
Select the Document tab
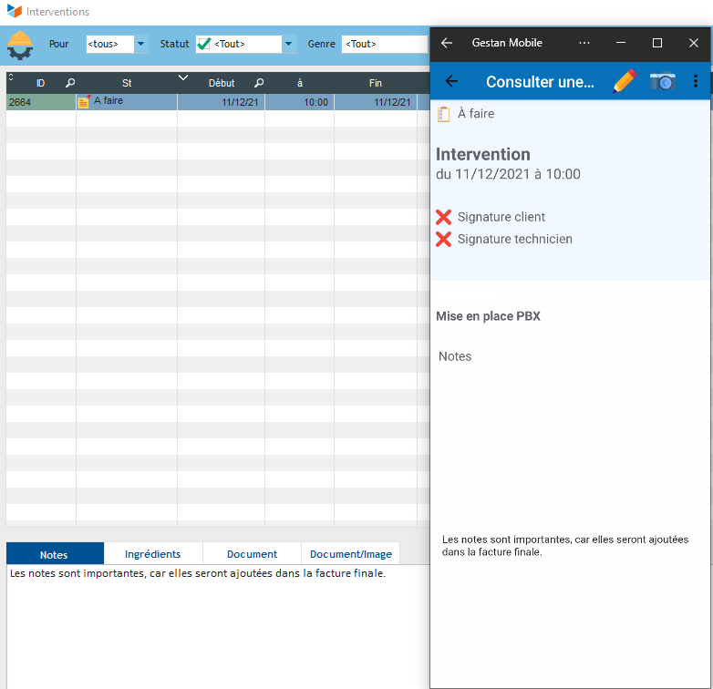tap(252, 554)
